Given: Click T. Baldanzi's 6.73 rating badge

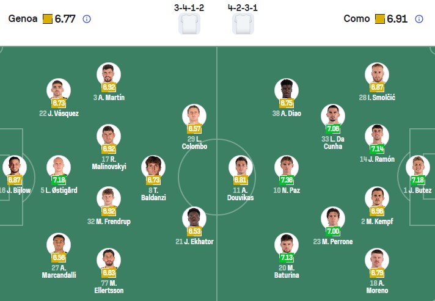Looking at the screenshot, I should tap(153, 180).
